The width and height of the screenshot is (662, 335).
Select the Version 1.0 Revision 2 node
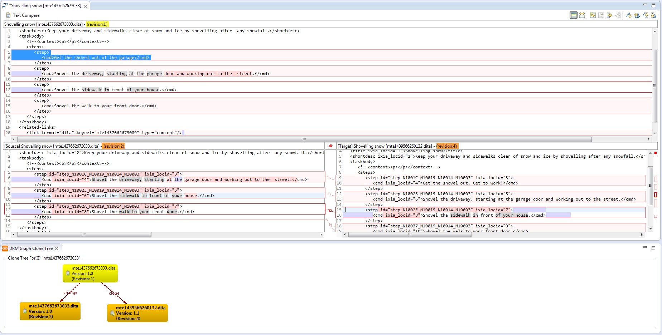[50, 311]
